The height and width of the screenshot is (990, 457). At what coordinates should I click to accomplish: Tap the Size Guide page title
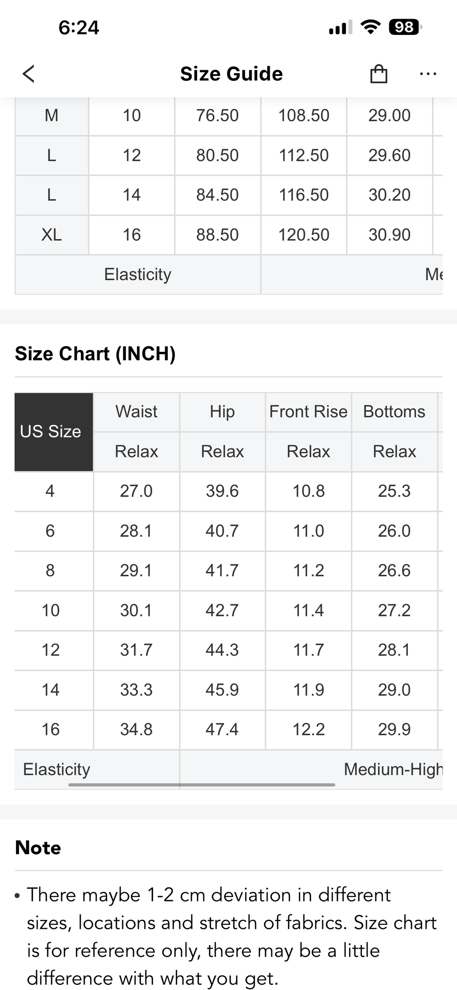[x=231, y=74]
